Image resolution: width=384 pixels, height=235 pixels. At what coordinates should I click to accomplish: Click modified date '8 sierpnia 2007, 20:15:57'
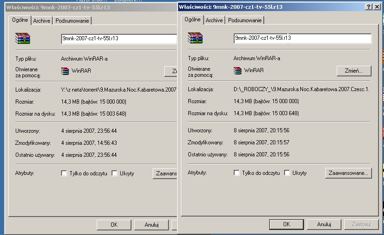(261, 142)
